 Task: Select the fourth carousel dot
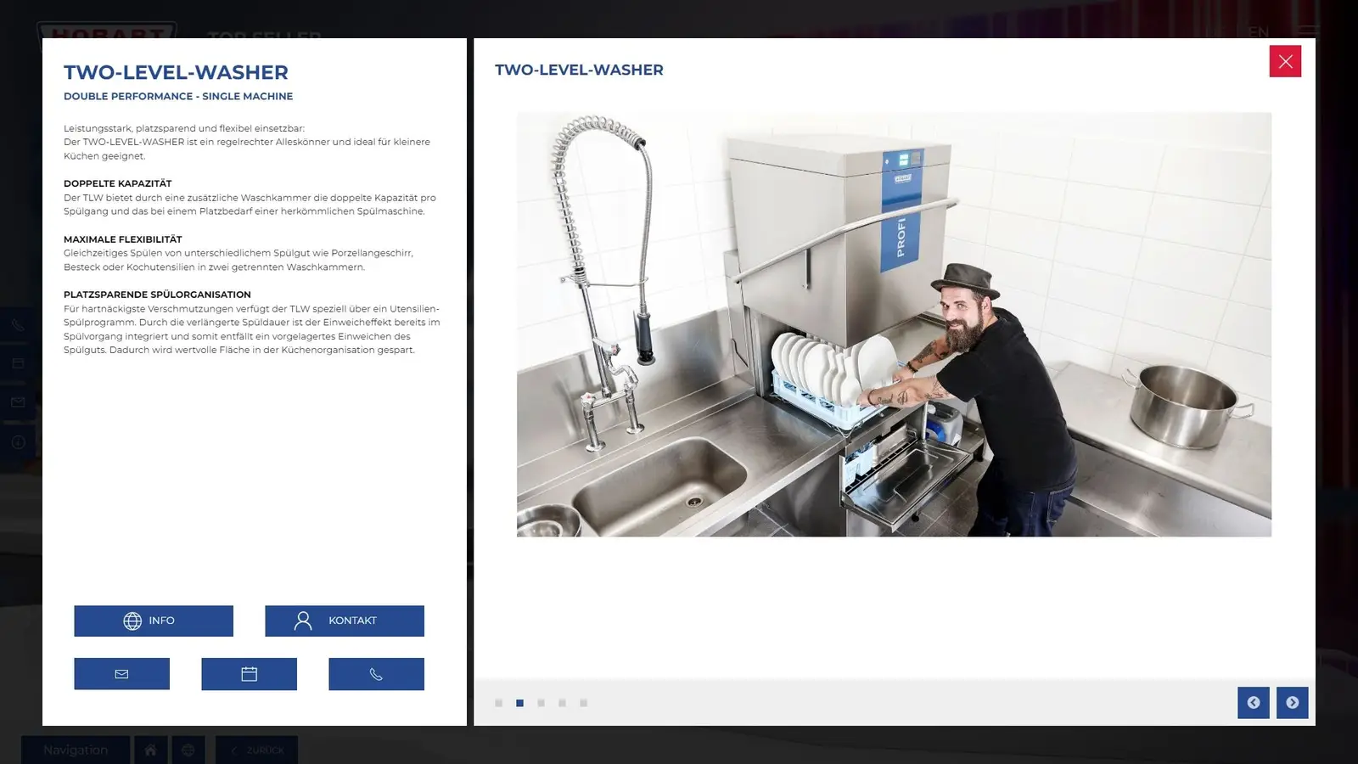pyautogui.click(x=562, y=703)
